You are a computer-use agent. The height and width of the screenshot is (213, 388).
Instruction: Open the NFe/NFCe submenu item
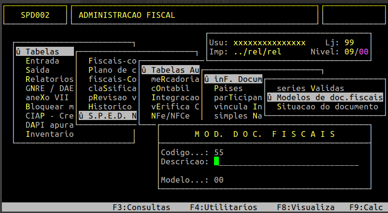pyautogui.click(x=170, y=116)
